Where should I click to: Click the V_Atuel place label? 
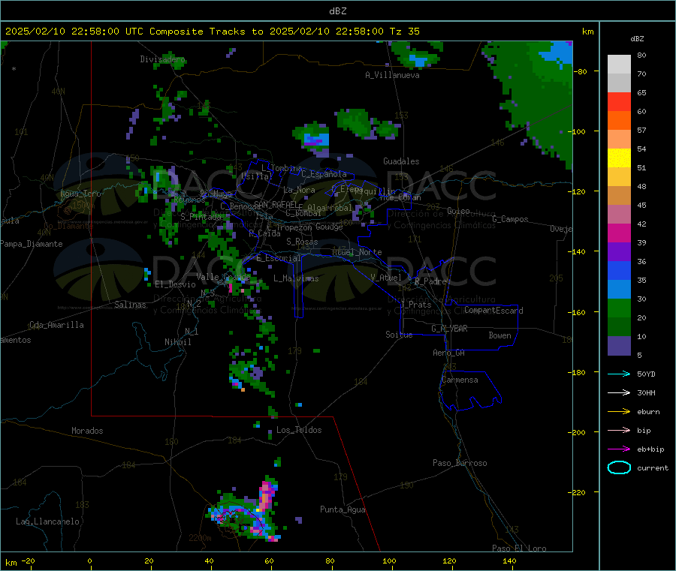pyautogui.click(x=386, y=278)
